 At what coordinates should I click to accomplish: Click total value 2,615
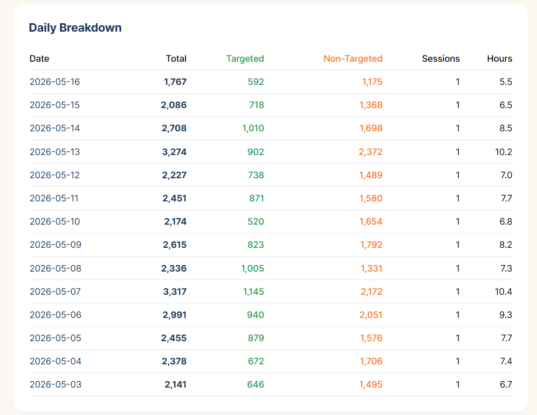[175, 245]
